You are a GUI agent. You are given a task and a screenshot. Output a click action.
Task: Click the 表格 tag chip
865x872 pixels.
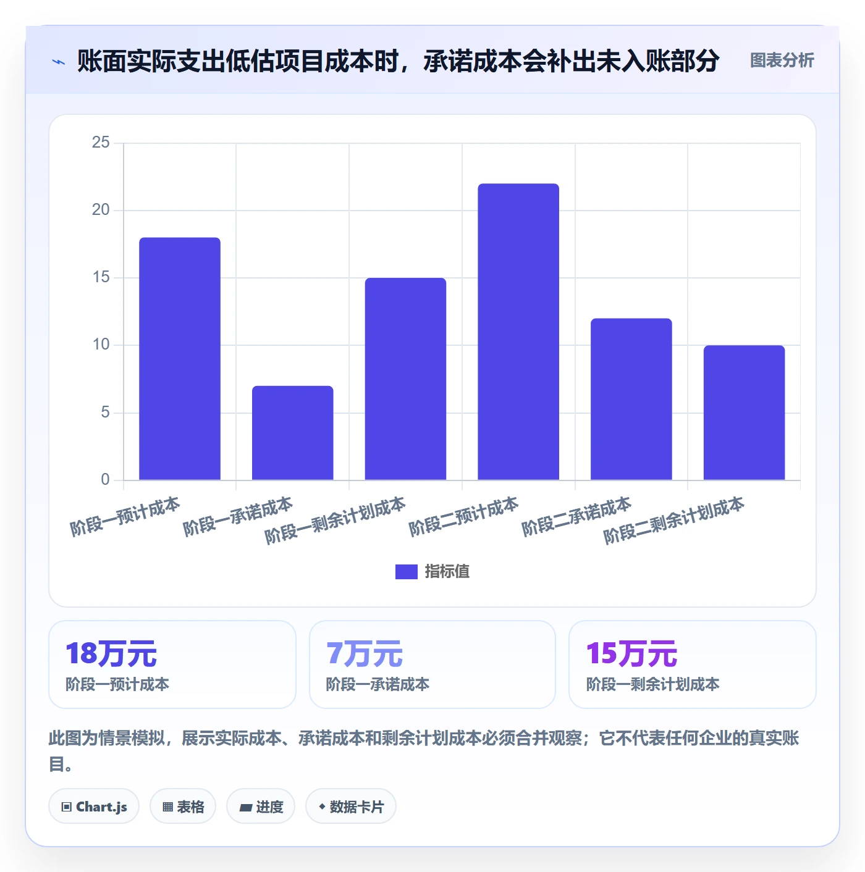(x=183, y=807)
